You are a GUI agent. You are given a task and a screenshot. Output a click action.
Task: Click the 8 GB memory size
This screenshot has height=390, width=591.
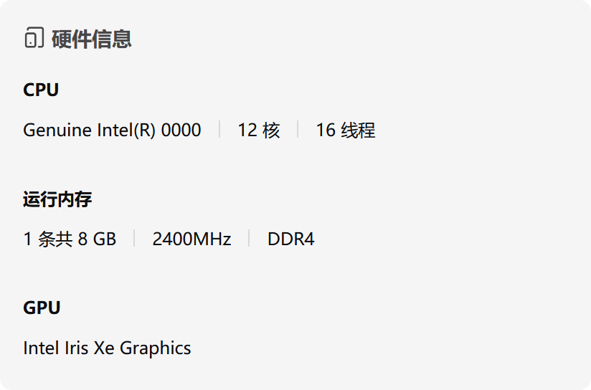[97, 239]
